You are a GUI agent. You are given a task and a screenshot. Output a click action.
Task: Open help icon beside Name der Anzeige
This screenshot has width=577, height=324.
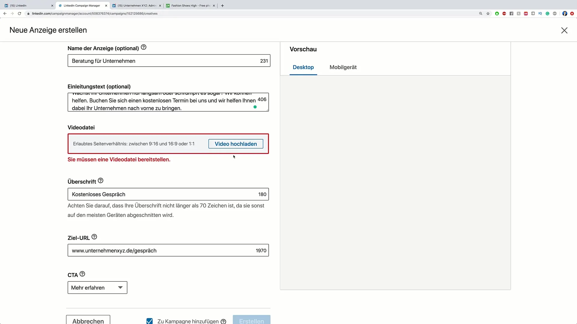(144, 47)
